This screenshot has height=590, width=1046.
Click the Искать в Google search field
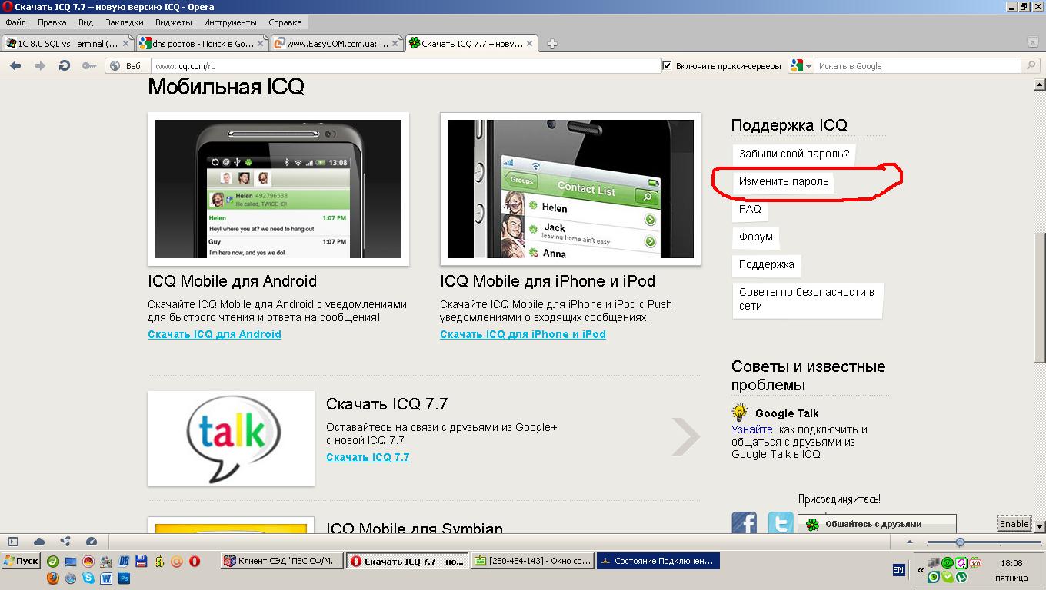918,66
